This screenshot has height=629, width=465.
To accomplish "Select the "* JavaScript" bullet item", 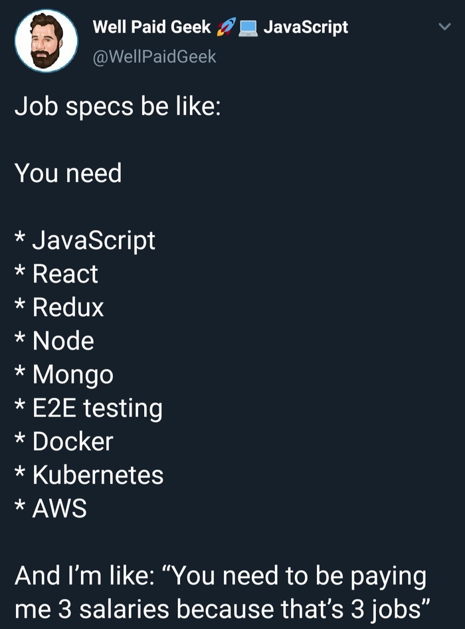I will point(85,240).
